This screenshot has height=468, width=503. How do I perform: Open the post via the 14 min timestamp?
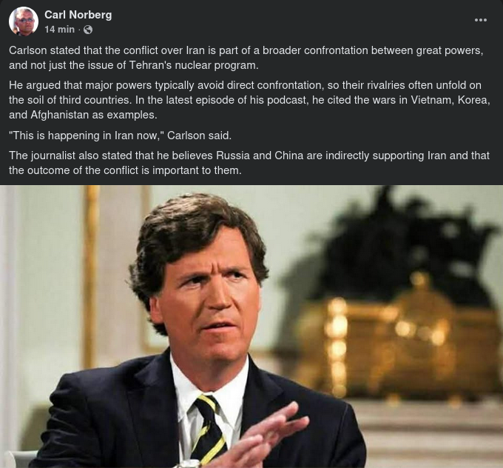[x=59, y=30]
